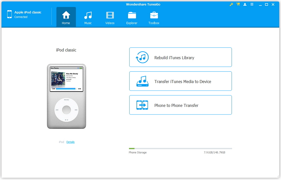Switch to the Home tab
The width and height of the screenshot is (281, 180).
pos(66,17)
